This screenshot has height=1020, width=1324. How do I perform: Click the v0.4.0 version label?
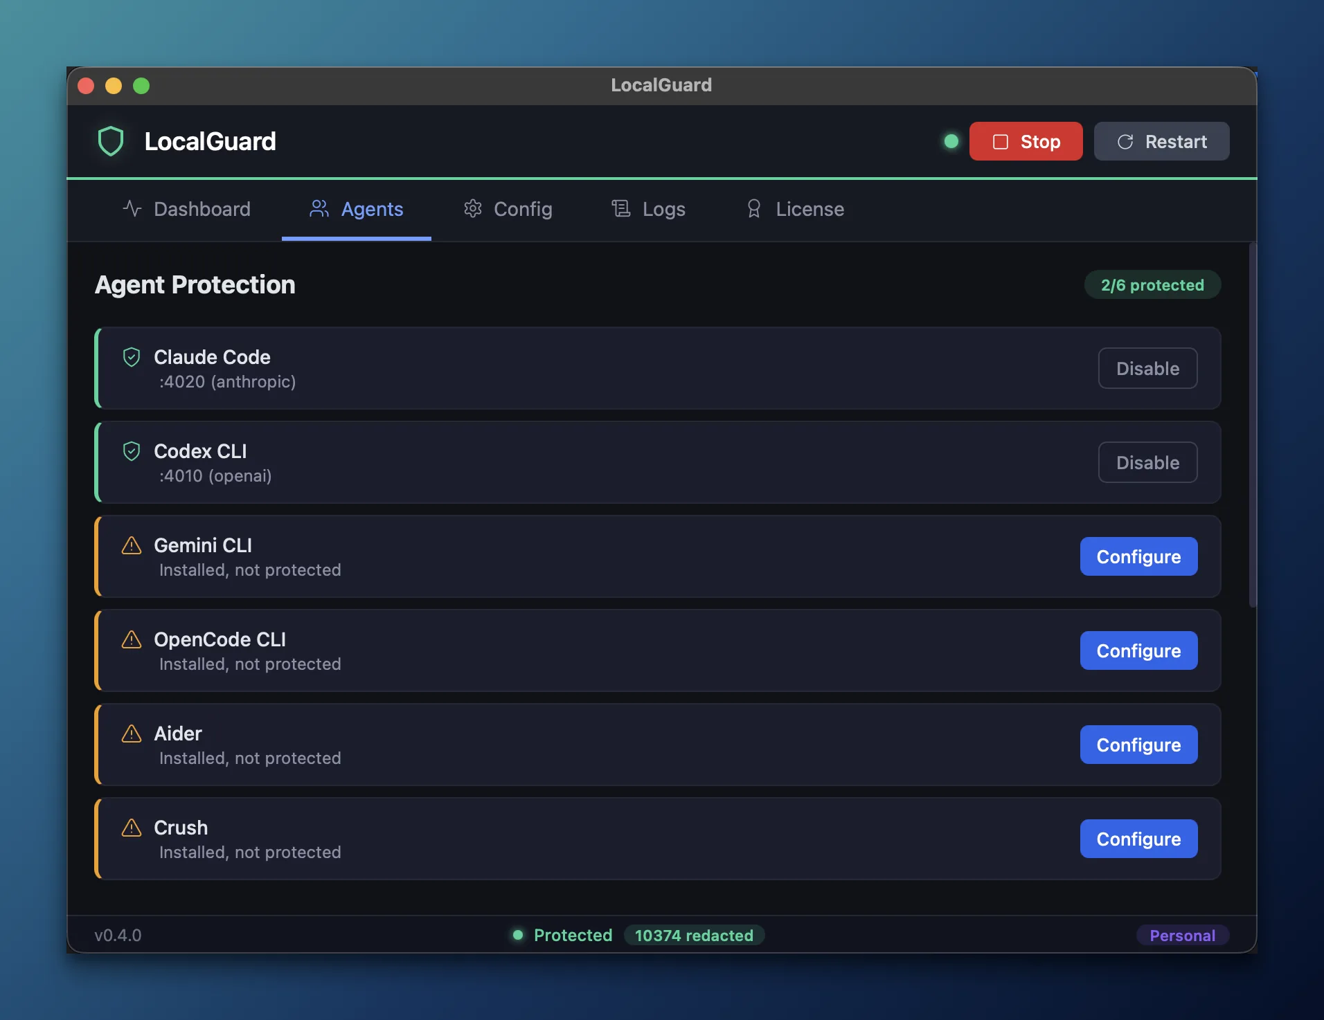(118, 935)
